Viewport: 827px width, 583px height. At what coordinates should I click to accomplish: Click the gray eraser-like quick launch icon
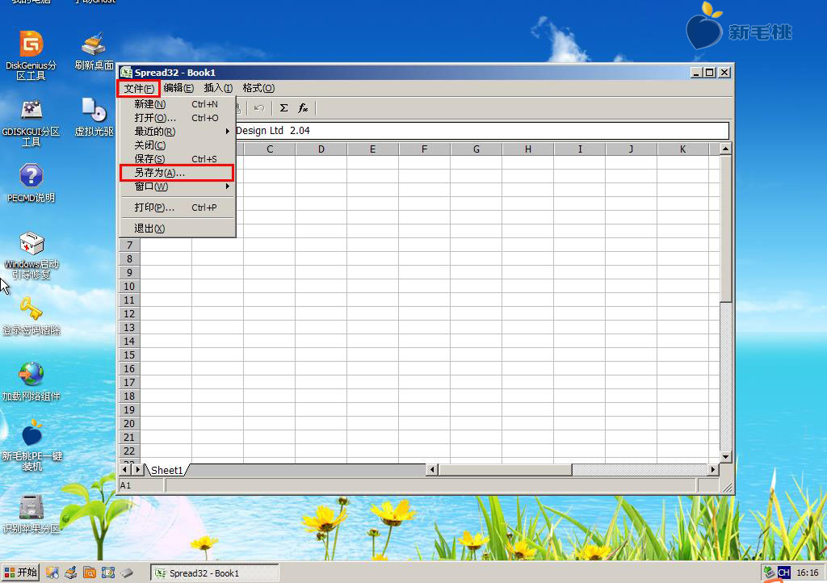click(x=127, y=573)
